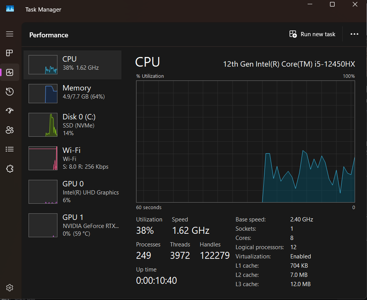Click the Task Manager title bar icon
The image size is (367, 300).
click(x=10, y=9)
